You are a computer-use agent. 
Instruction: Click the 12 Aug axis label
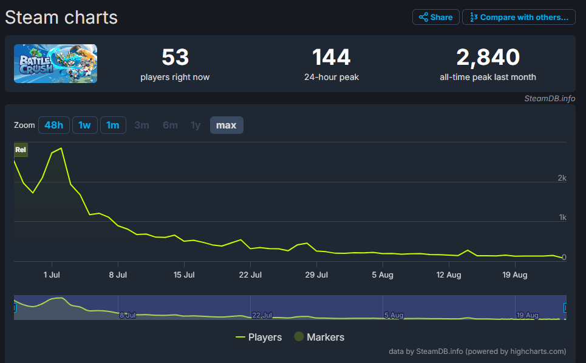[449, 275]
